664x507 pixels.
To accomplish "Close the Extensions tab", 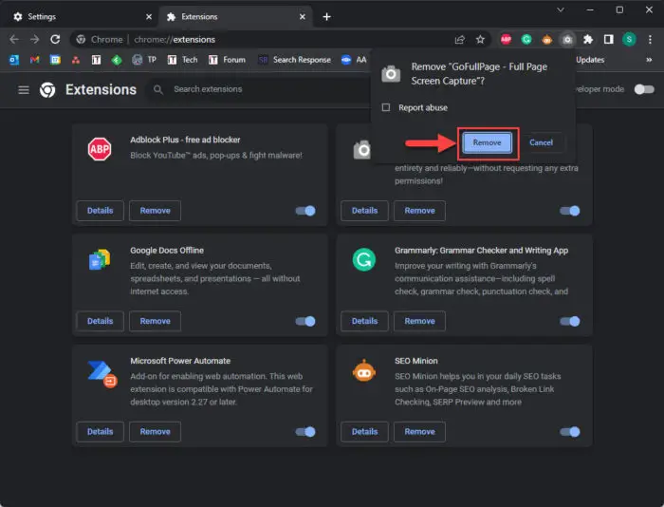I will click(x=303, y=16).
